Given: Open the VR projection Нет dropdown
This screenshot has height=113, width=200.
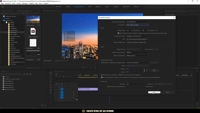Looking at the screenshot, I should 135,84.
